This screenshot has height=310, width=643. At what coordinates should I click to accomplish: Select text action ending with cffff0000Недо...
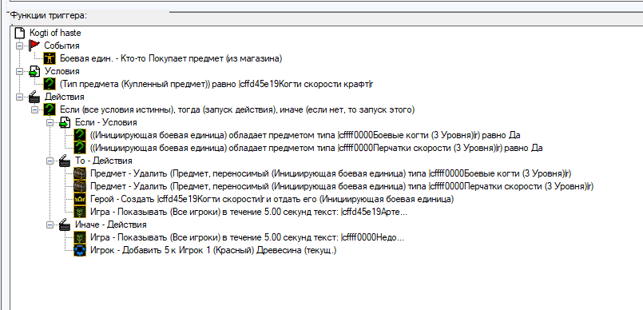point(247,237)
